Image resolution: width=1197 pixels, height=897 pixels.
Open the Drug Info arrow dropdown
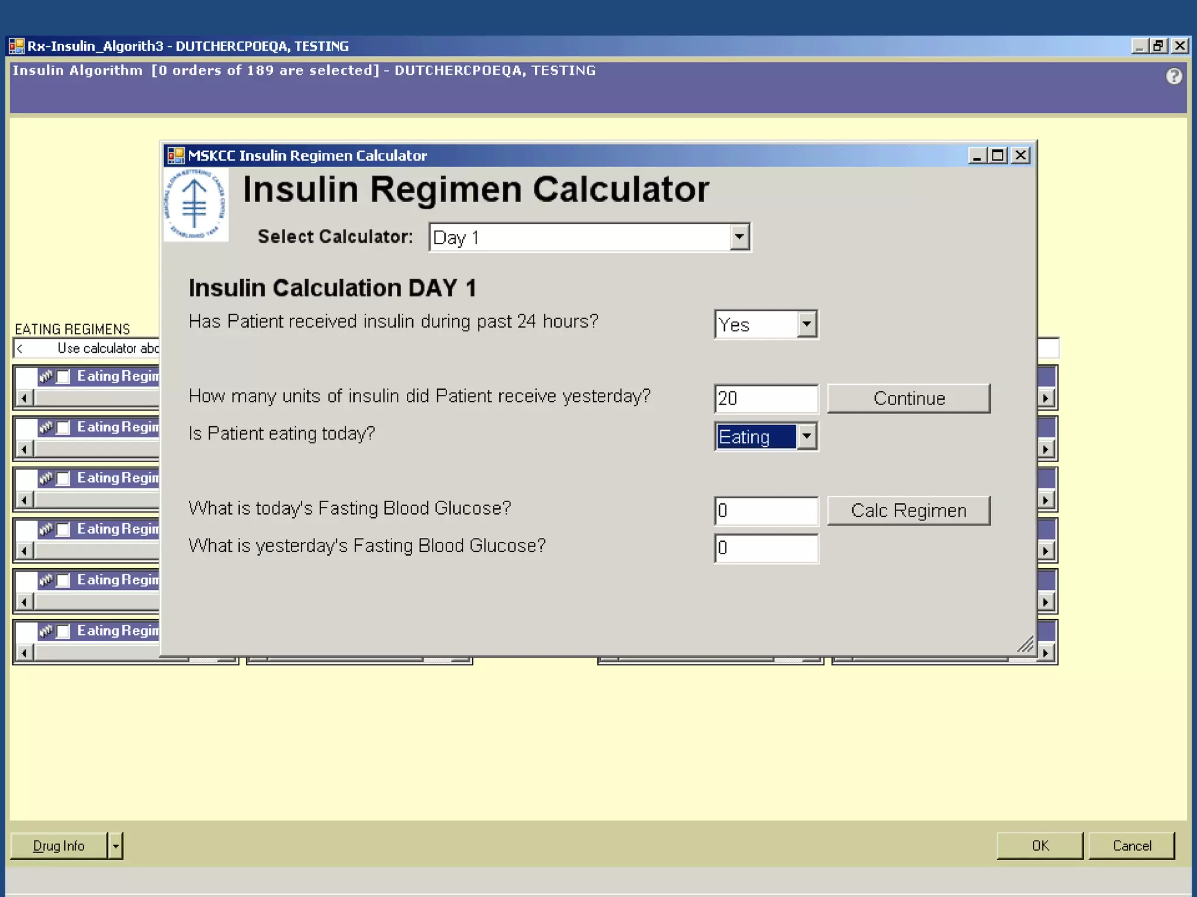[x=116, y=846]
